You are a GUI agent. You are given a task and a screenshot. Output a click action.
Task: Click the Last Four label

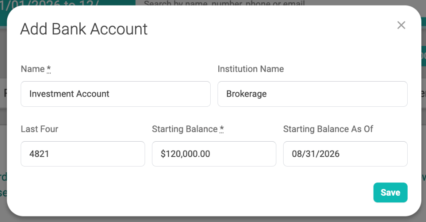click(x=39, y=129)
